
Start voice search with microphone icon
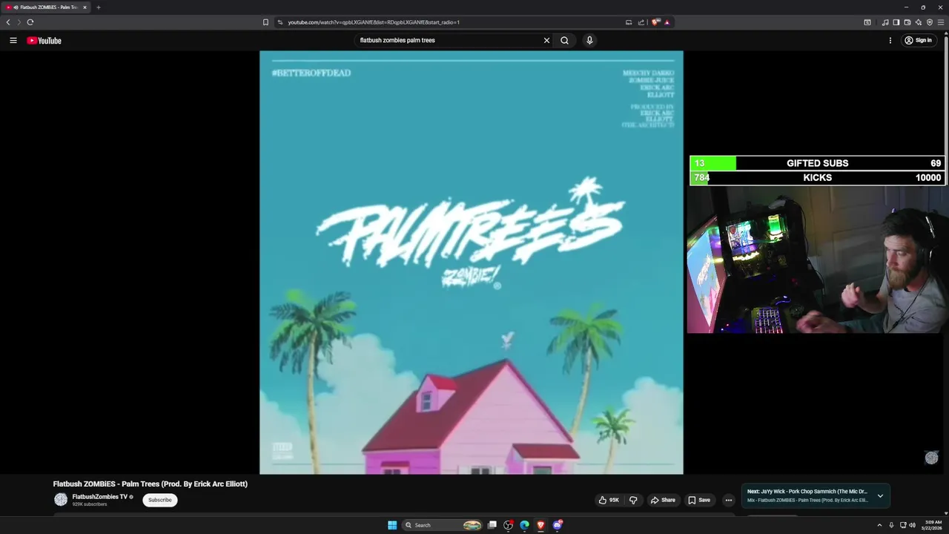pos(589,40)
